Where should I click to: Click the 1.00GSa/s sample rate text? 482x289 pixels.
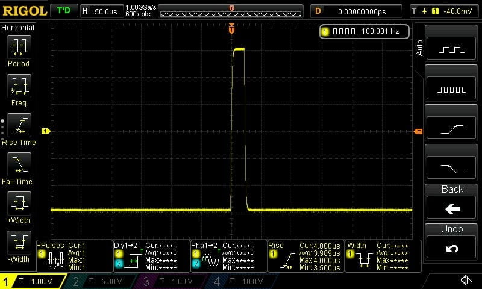141,7
